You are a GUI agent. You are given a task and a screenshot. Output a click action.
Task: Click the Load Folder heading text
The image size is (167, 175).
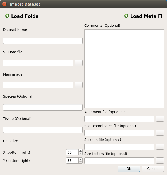coord(25,16)
